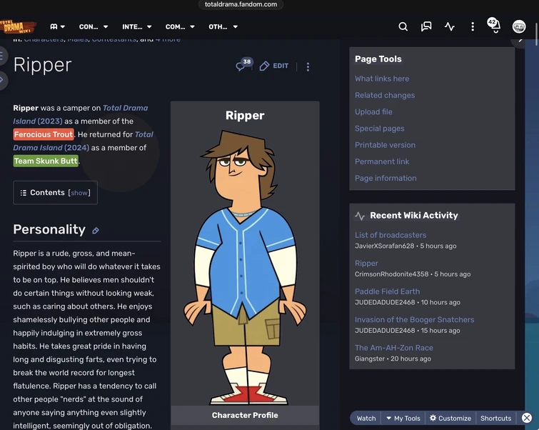
Task: Click the EDIT pencil button
Action: point(274,66)
